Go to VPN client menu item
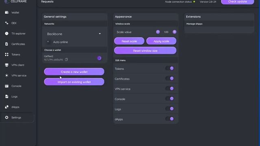The image size is (260, 146). tap(18, 65)
